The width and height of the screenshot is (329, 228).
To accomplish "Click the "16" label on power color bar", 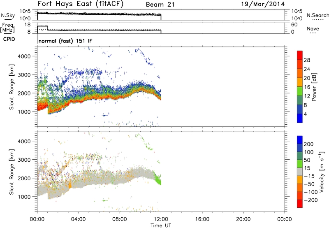I will pos(307,87).
